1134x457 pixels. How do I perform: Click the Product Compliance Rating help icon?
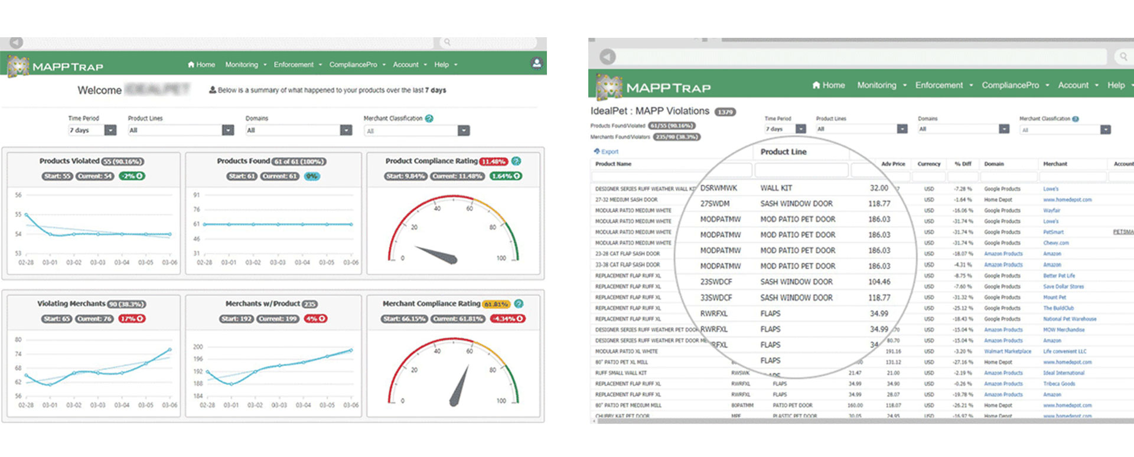click(x=516, y=161)
